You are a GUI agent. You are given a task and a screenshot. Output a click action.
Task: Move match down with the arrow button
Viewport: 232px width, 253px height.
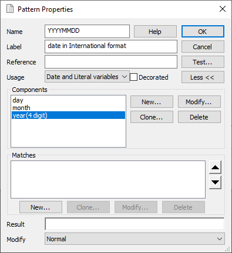click(215, 182)
